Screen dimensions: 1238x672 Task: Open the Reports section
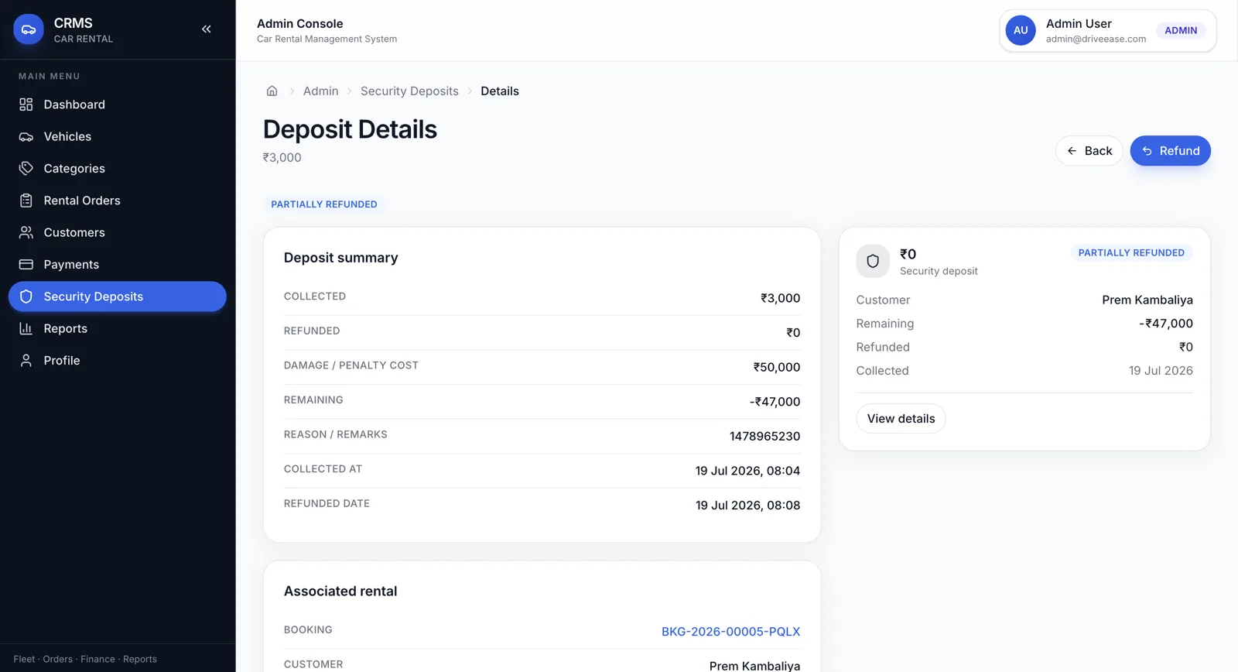(118, 328)
